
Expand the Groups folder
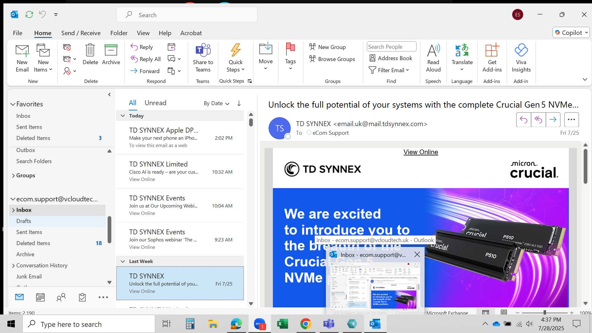click(x=13, y=176)
